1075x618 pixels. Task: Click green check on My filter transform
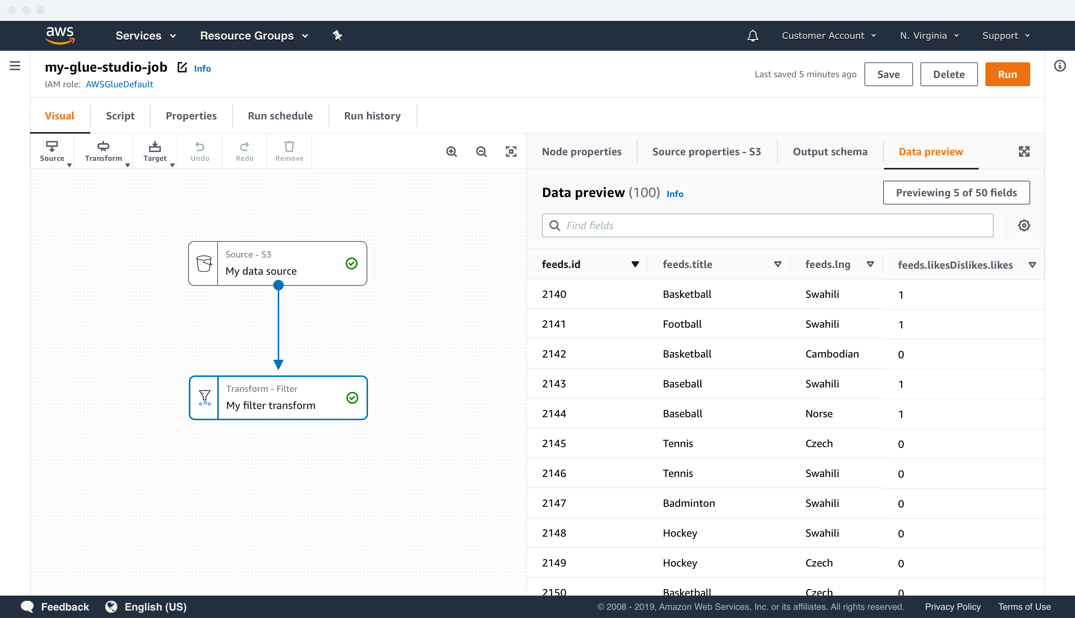tap(352, 398)
